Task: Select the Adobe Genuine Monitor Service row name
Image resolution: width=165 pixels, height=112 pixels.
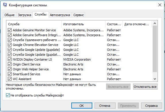Action: click(x=34, y=30)
